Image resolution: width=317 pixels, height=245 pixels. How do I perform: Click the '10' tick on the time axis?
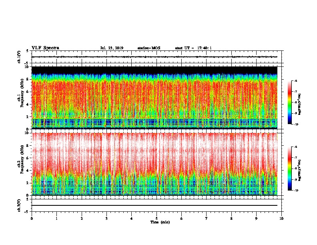point(281,219)
